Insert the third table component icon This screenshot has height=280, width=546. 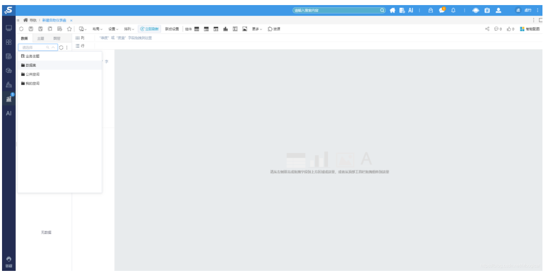[216, 29]
